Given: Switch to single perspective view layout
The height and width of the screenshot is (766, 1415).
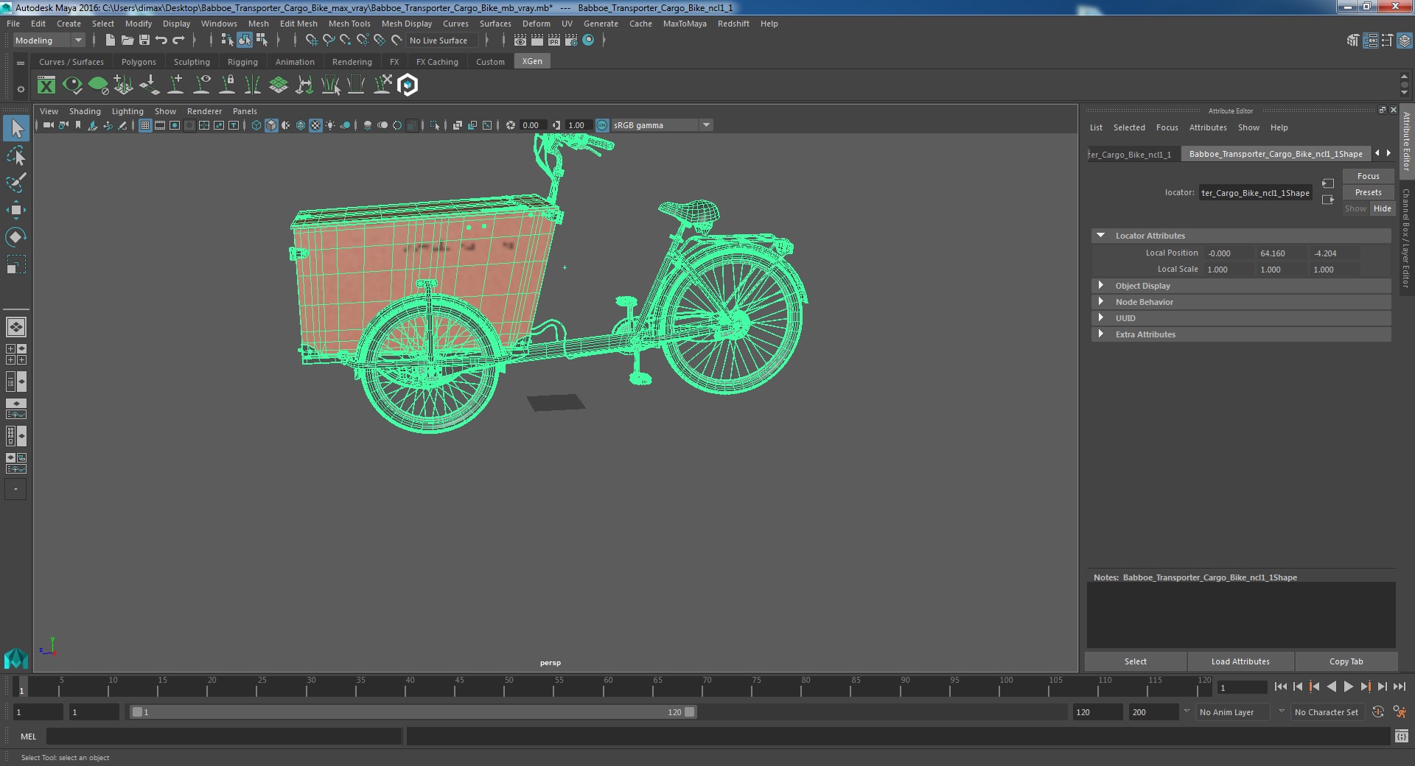Looking at the screenshot, I should point(16,326).
